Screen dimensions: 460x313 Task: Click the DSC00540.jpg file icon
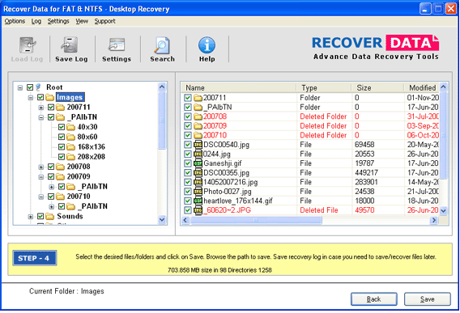click(198, 145)
